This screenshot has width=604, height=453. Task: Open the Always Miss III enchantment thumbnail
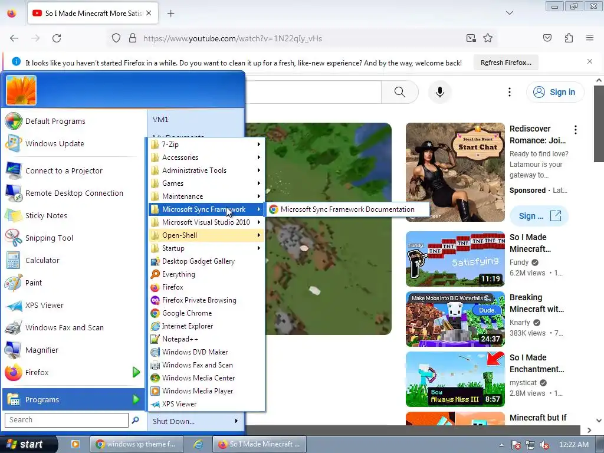click(x=455, y=379)
